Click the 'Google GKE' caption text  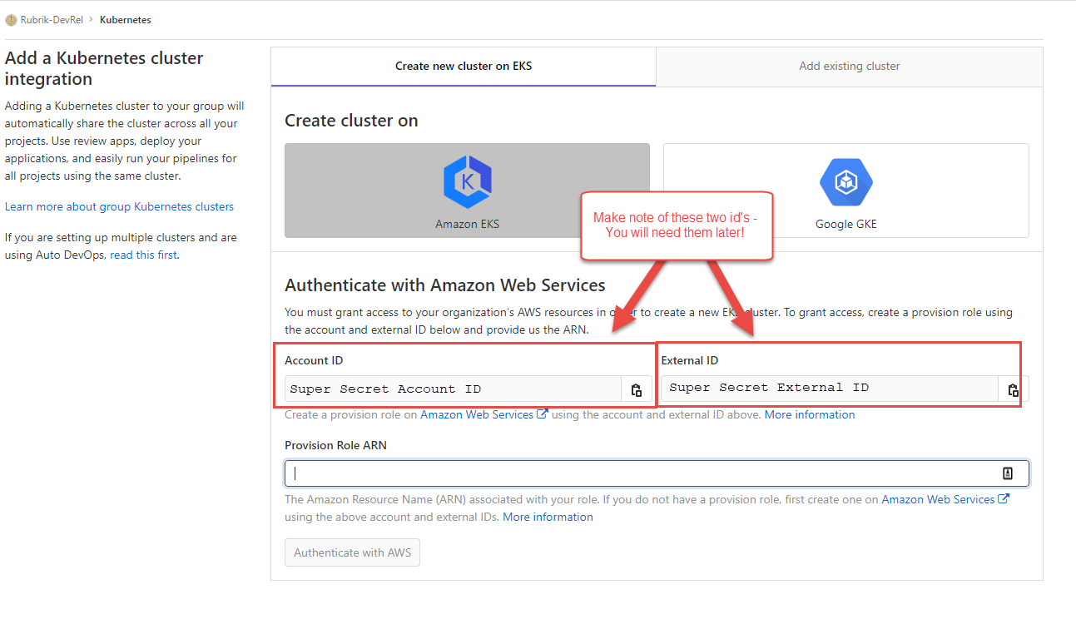845,224
